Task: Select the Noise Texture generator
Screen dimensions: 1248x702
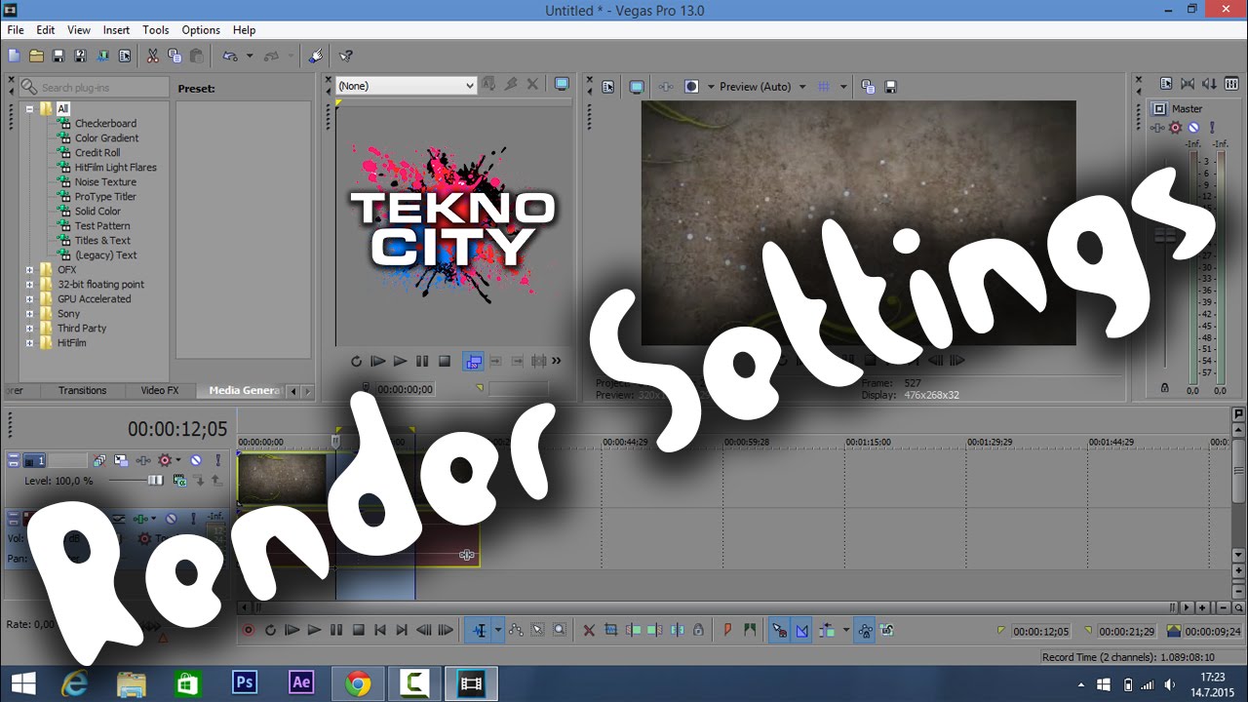Action: [105, 182]
